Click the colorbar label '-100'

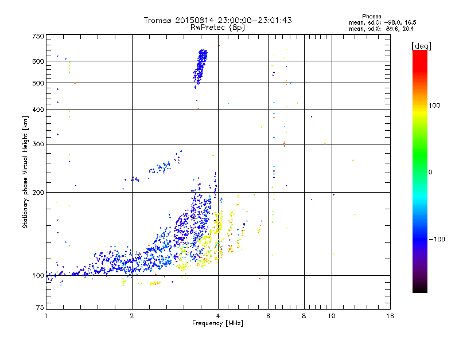click(437, 239)
